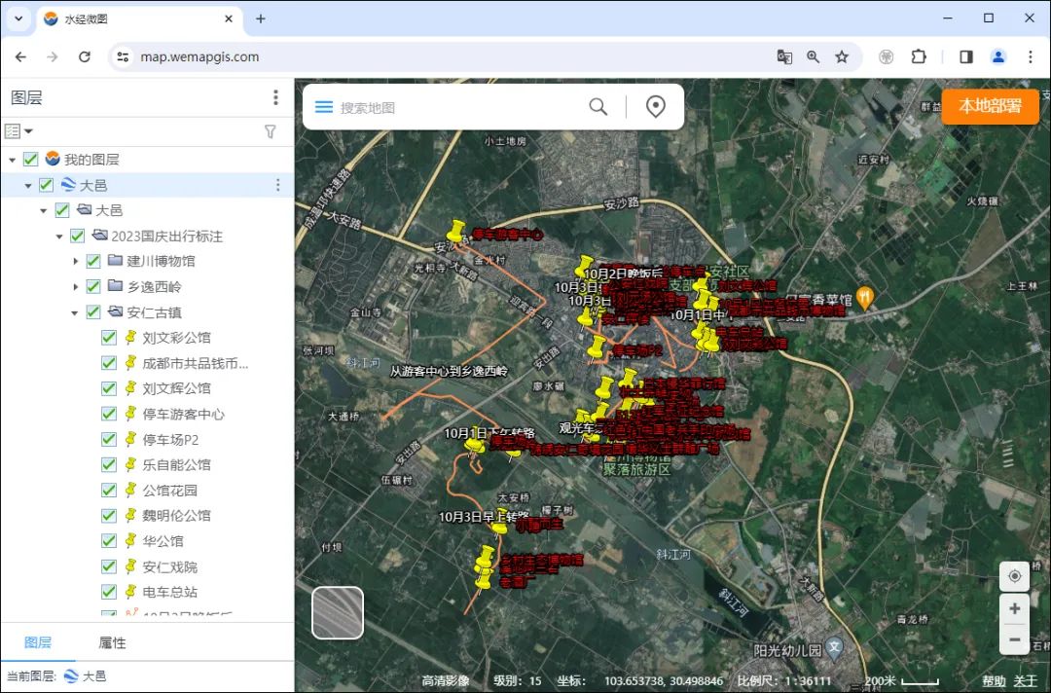The image size is (1051, 693).
Task: Select the 图层 tab at bottom
Action: click(x=38, y=642)
